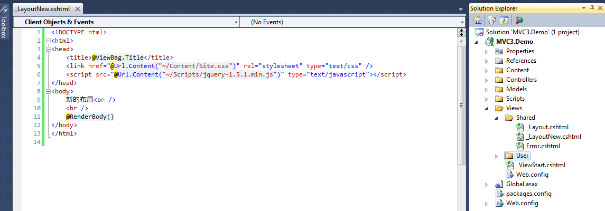Select Error.cshtml file name in tree
Image resolution: width=605 pixels, height=211 pixels.
pyautogui.click(x=543, y=146)
